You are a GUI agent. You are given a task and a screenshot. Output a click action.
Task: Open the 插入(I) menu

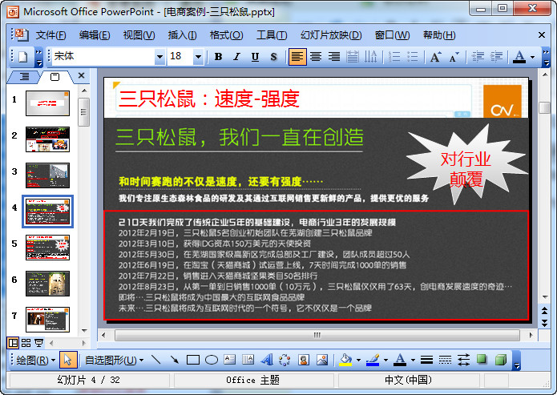(182, 35)
